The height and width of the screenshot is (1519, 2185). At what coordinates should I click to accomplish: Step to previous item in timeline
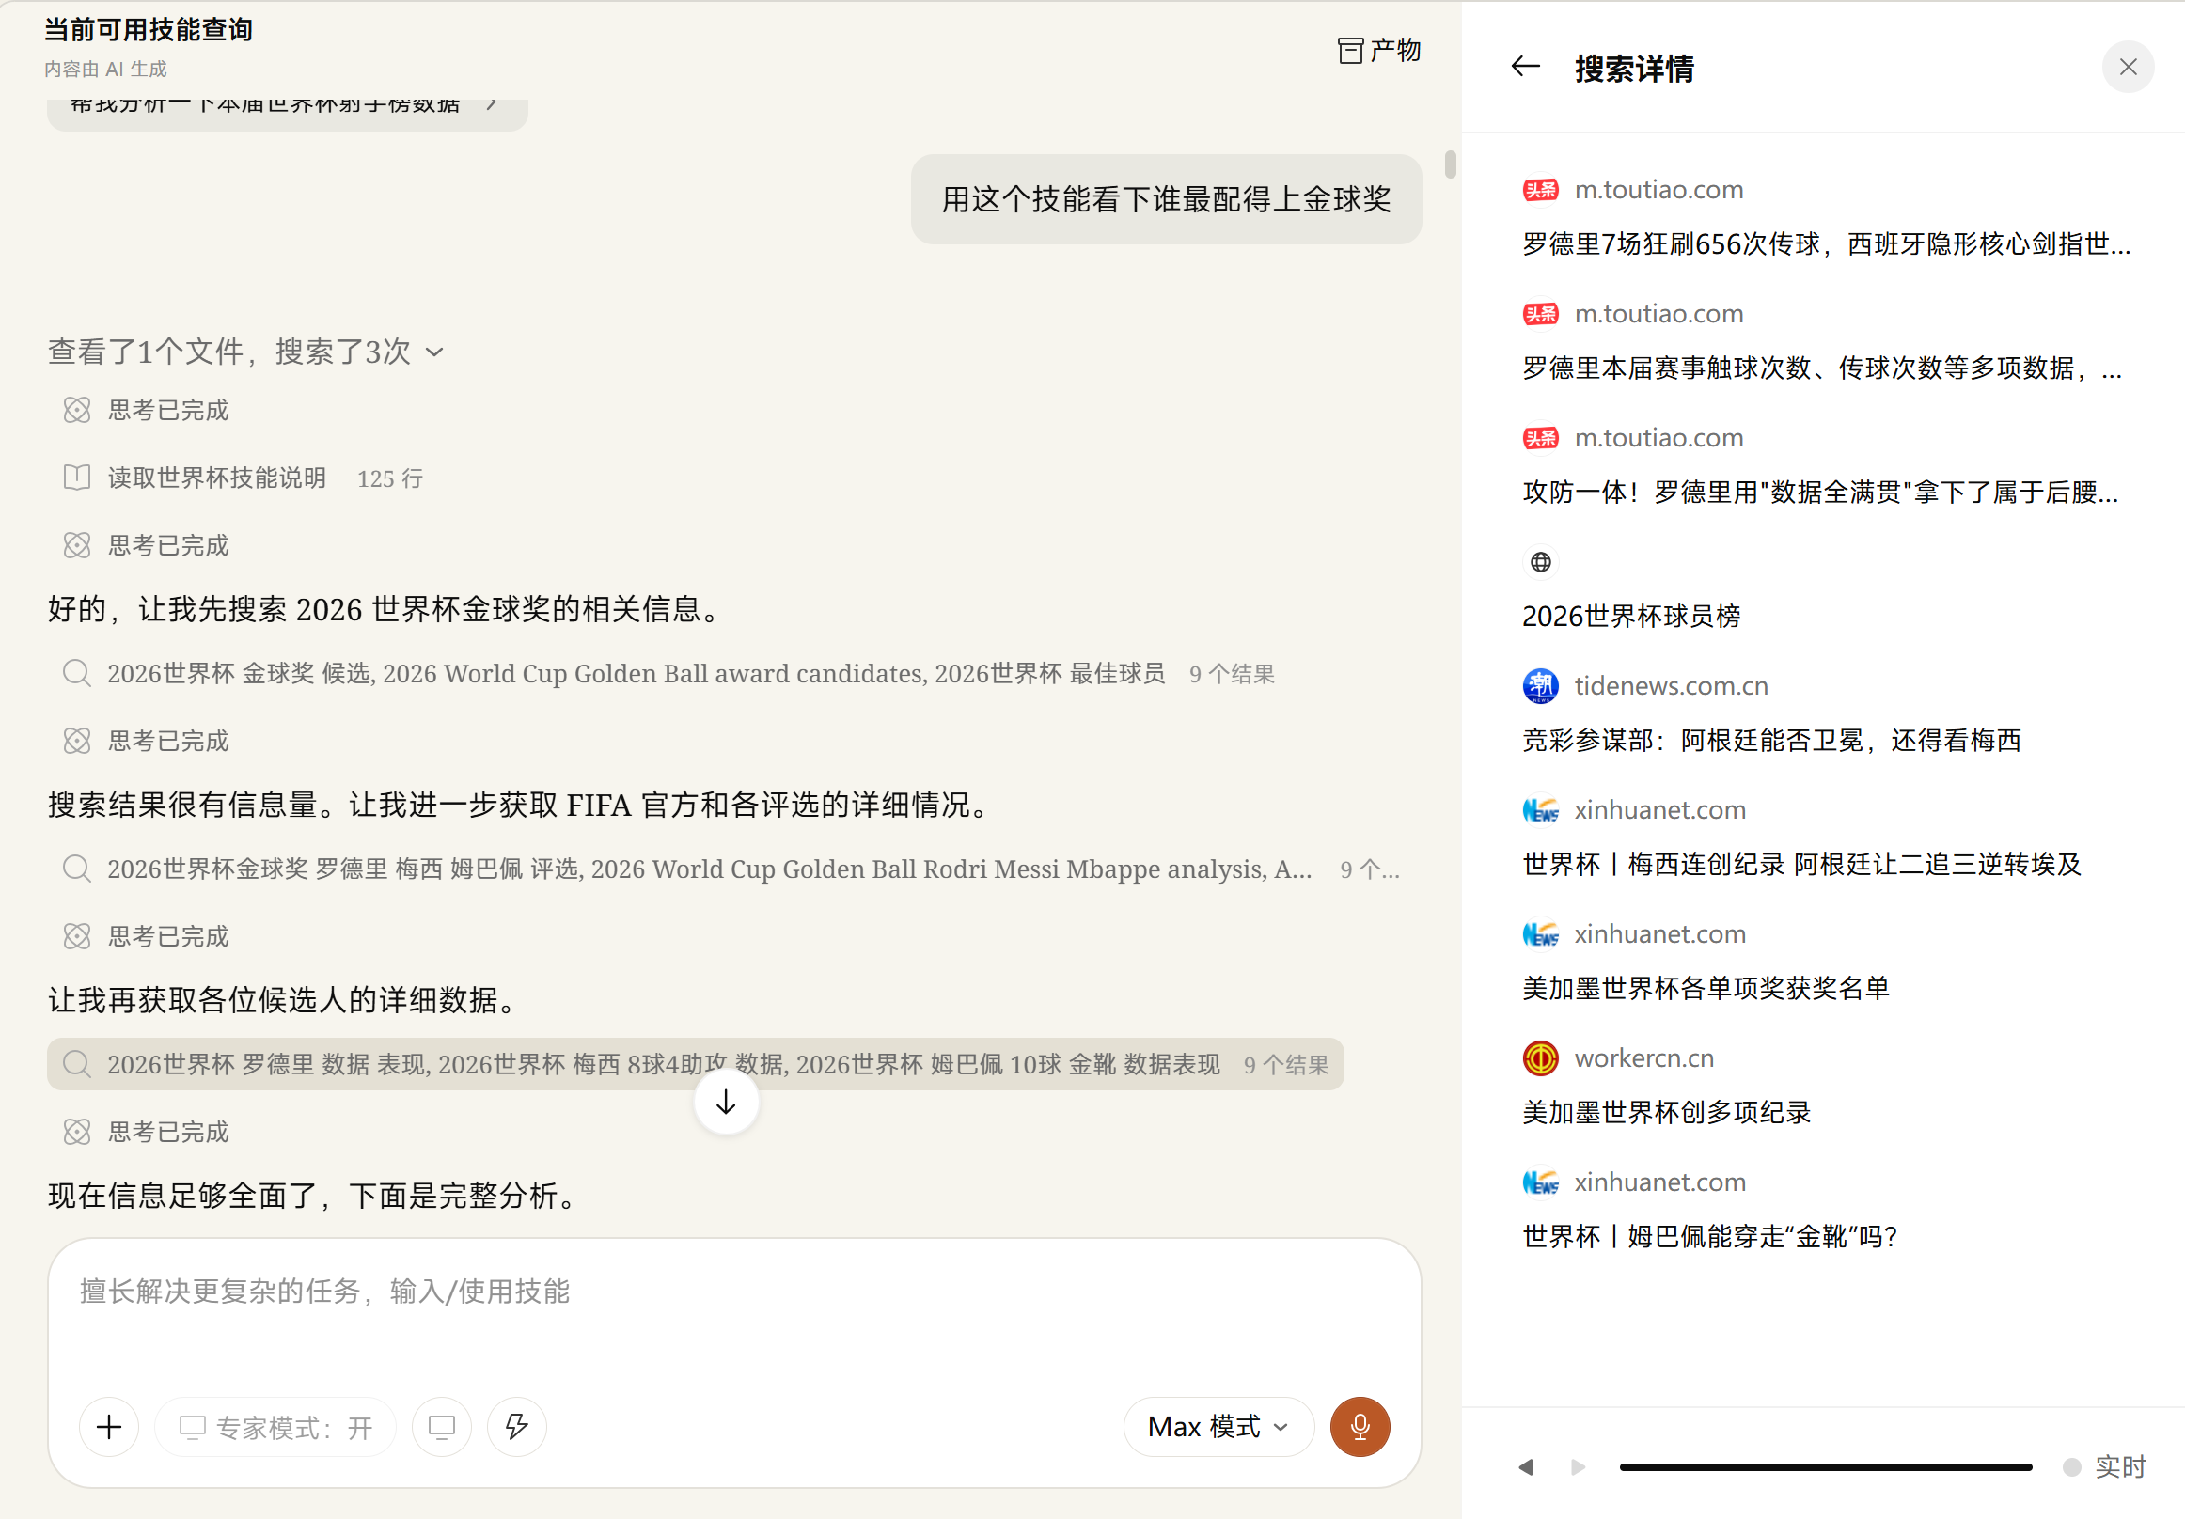tap(1527, 1466)
